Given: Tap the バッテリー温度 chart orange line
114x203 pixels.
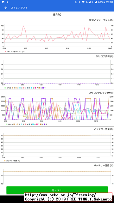Looking at the screenshot, I should pos(57,171).
